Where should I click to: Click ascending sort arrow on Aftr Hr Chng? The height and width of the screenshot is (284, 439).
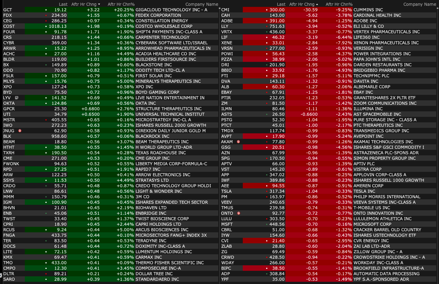(x=317, y=4)
